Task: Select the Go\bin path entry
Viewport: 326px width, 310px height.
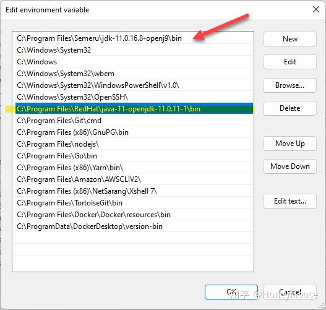Action: click(134, 156)
